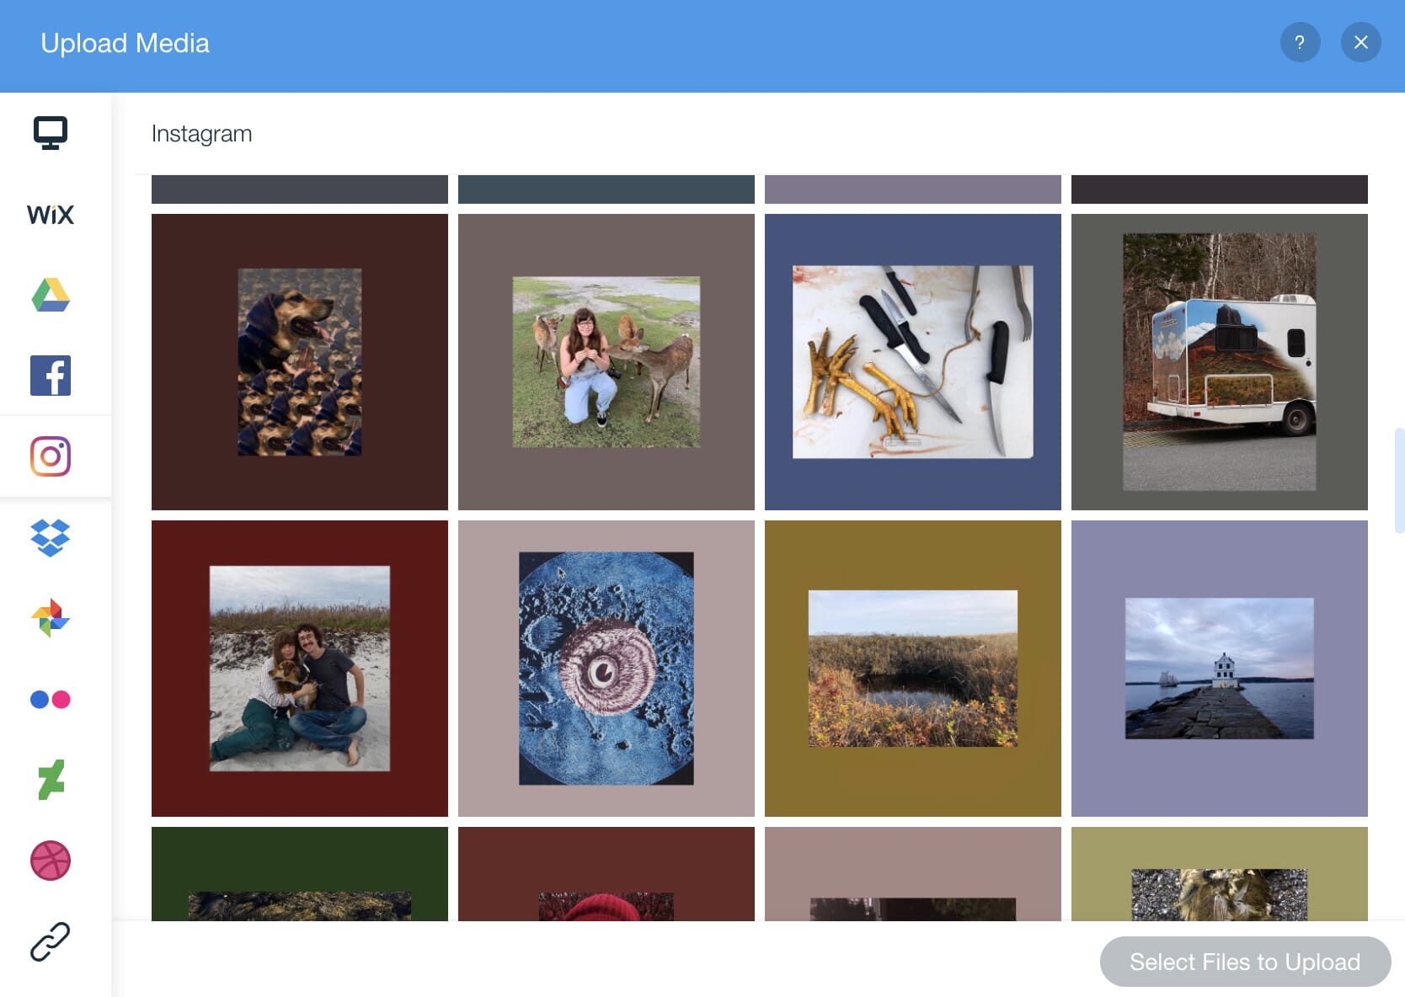Choose the lighthouse on breakwater photo

(x=1220, y=669)
